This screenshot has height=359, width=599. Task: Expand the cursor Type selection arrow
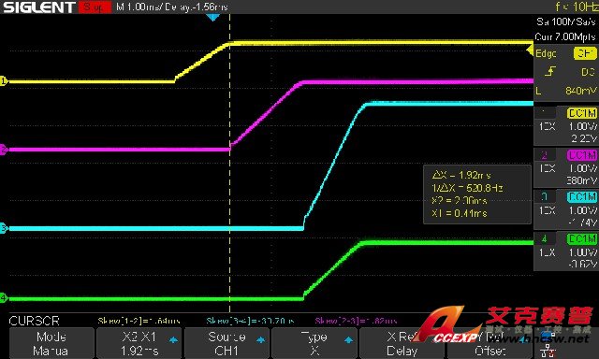pos(348,339)
